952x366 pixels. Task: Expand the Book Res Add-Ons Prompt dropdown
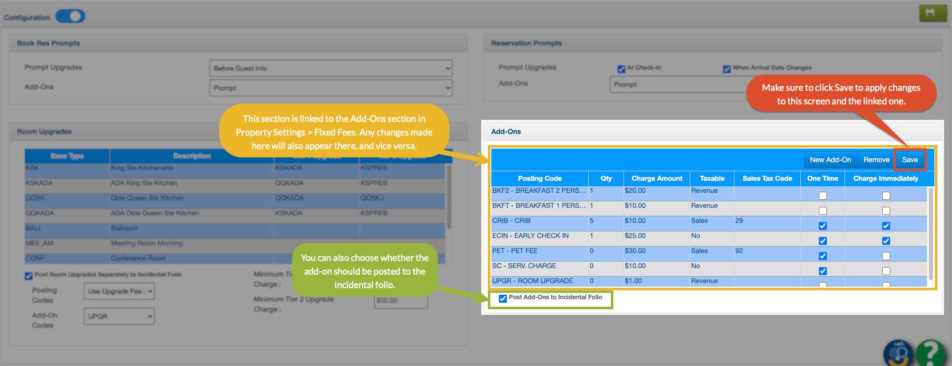tap(331, 88)
